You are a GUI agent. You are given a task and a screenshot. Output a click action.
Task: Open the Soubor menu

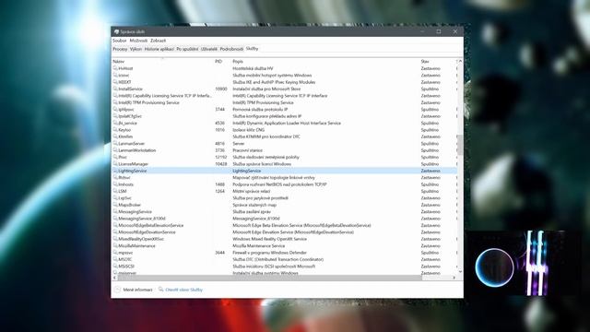pyautogui.click(x=120, y=41)
